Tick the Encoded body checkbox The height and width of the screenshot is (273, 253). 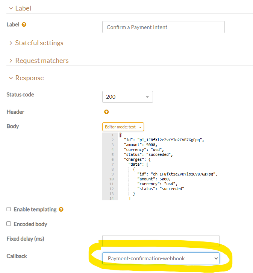(9, 224)
